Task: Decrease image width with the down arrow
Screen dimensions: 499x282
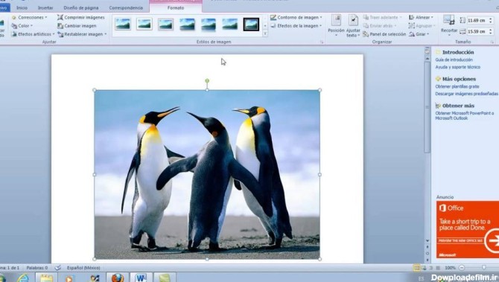Action: [490, 33]
